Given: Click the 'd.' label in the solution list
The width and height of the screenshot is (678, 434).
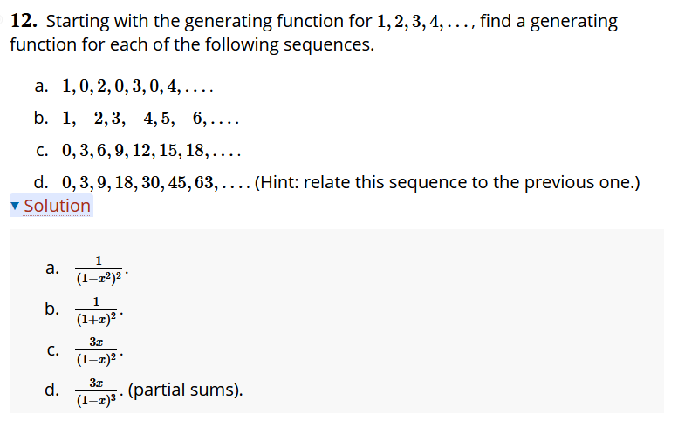Looking at the screenshot, I should pyautogui.click(x=51, y=390).
